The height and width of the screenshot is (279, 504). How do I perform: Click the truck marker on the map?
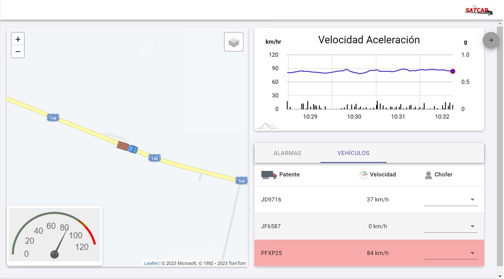pyautogui.click(x=127, y=147)
